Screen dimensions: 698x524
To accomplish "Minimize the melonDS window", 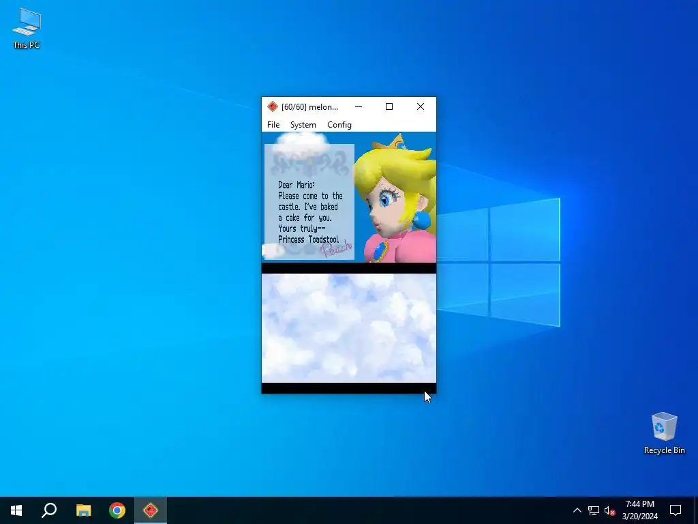I will click(359, 107).
